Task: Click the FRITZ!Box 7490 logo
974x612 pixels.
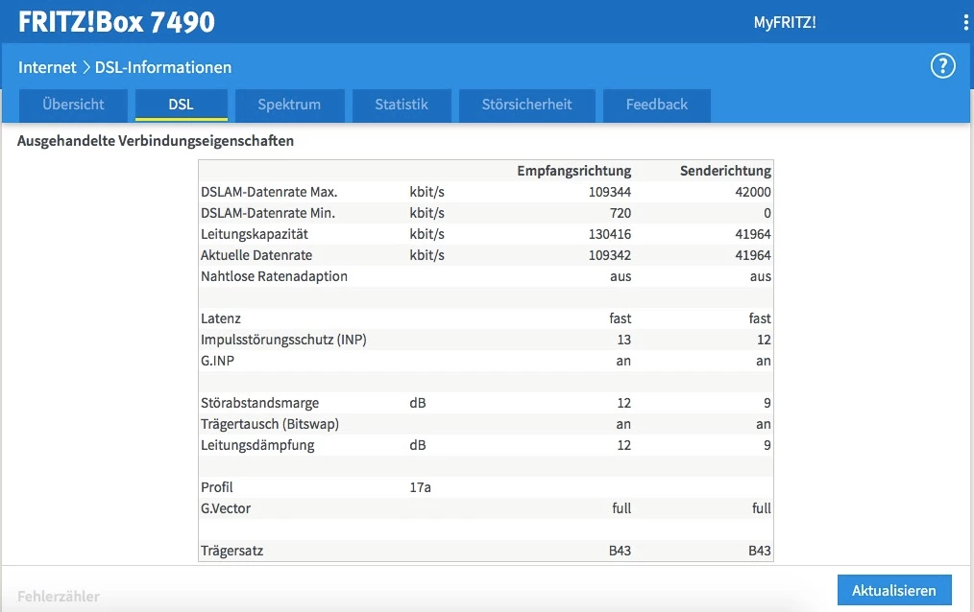Action: coord(116,22)
